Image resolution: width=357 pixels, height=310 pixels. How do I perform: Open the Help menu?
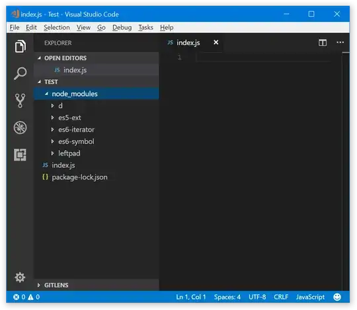click(167, 28)
